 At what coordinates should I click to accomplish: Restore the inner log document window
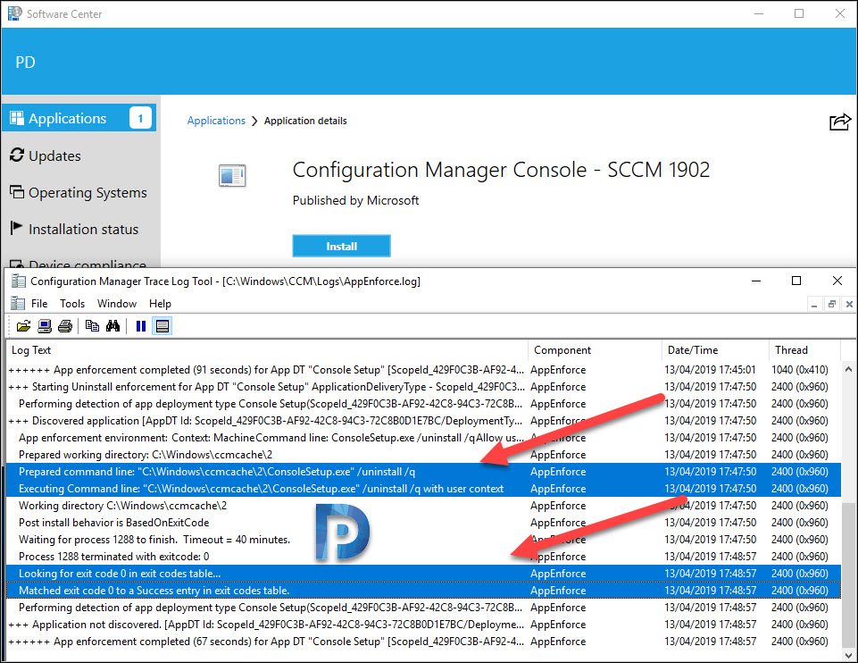tap(832, 304)
